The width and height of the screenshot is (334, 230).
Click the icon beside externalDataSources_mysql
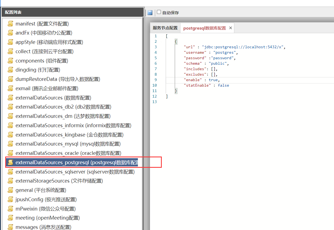[x=10, y=144]
